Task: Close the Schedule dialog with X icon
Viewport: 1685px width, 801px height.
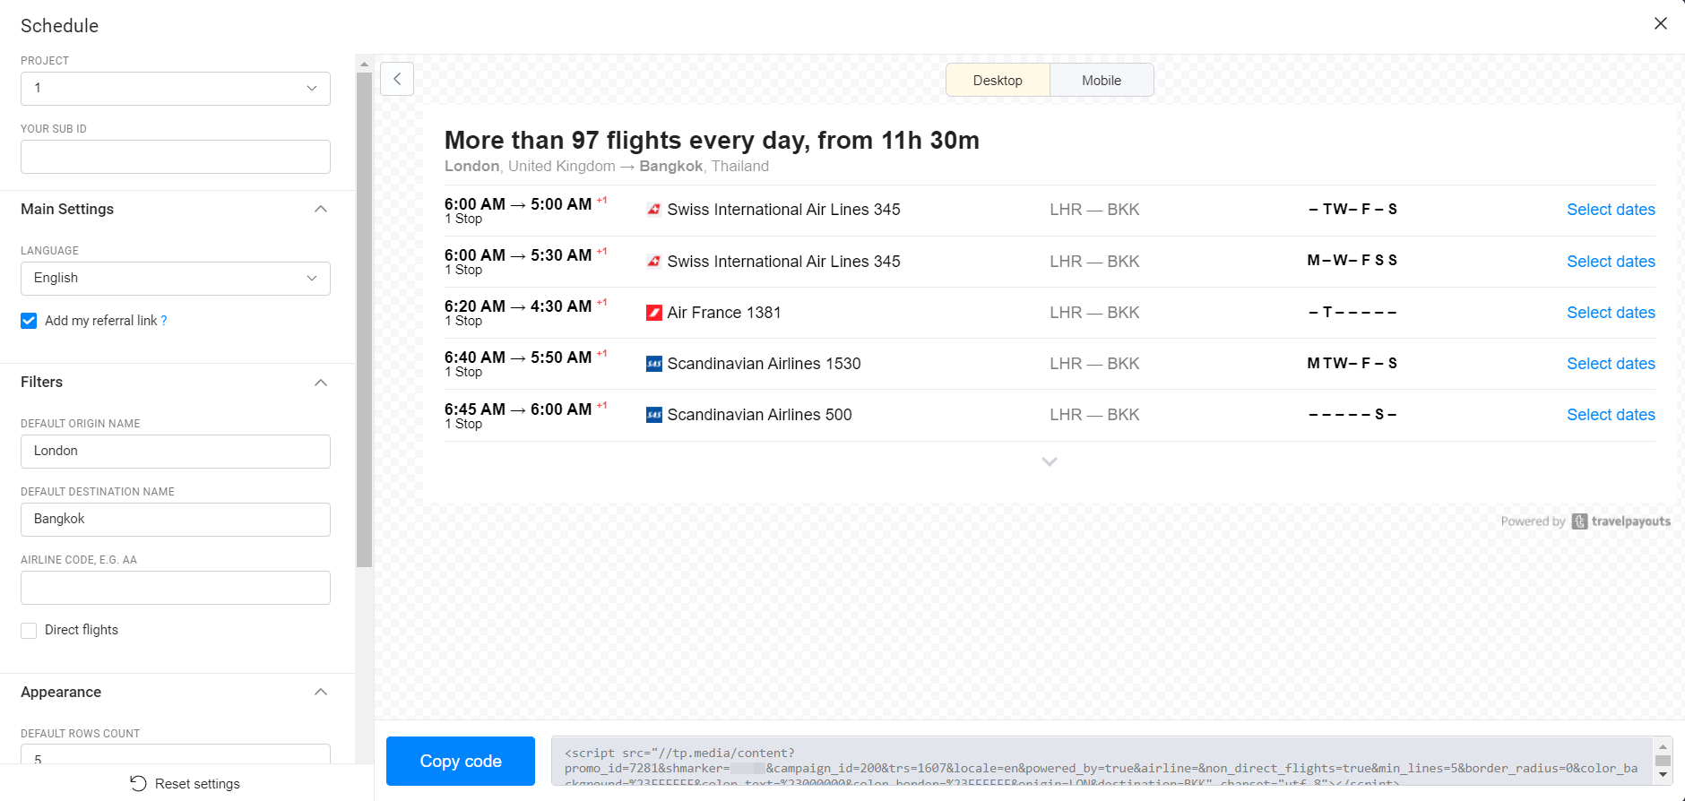Action: click(x=1660, y=23)
